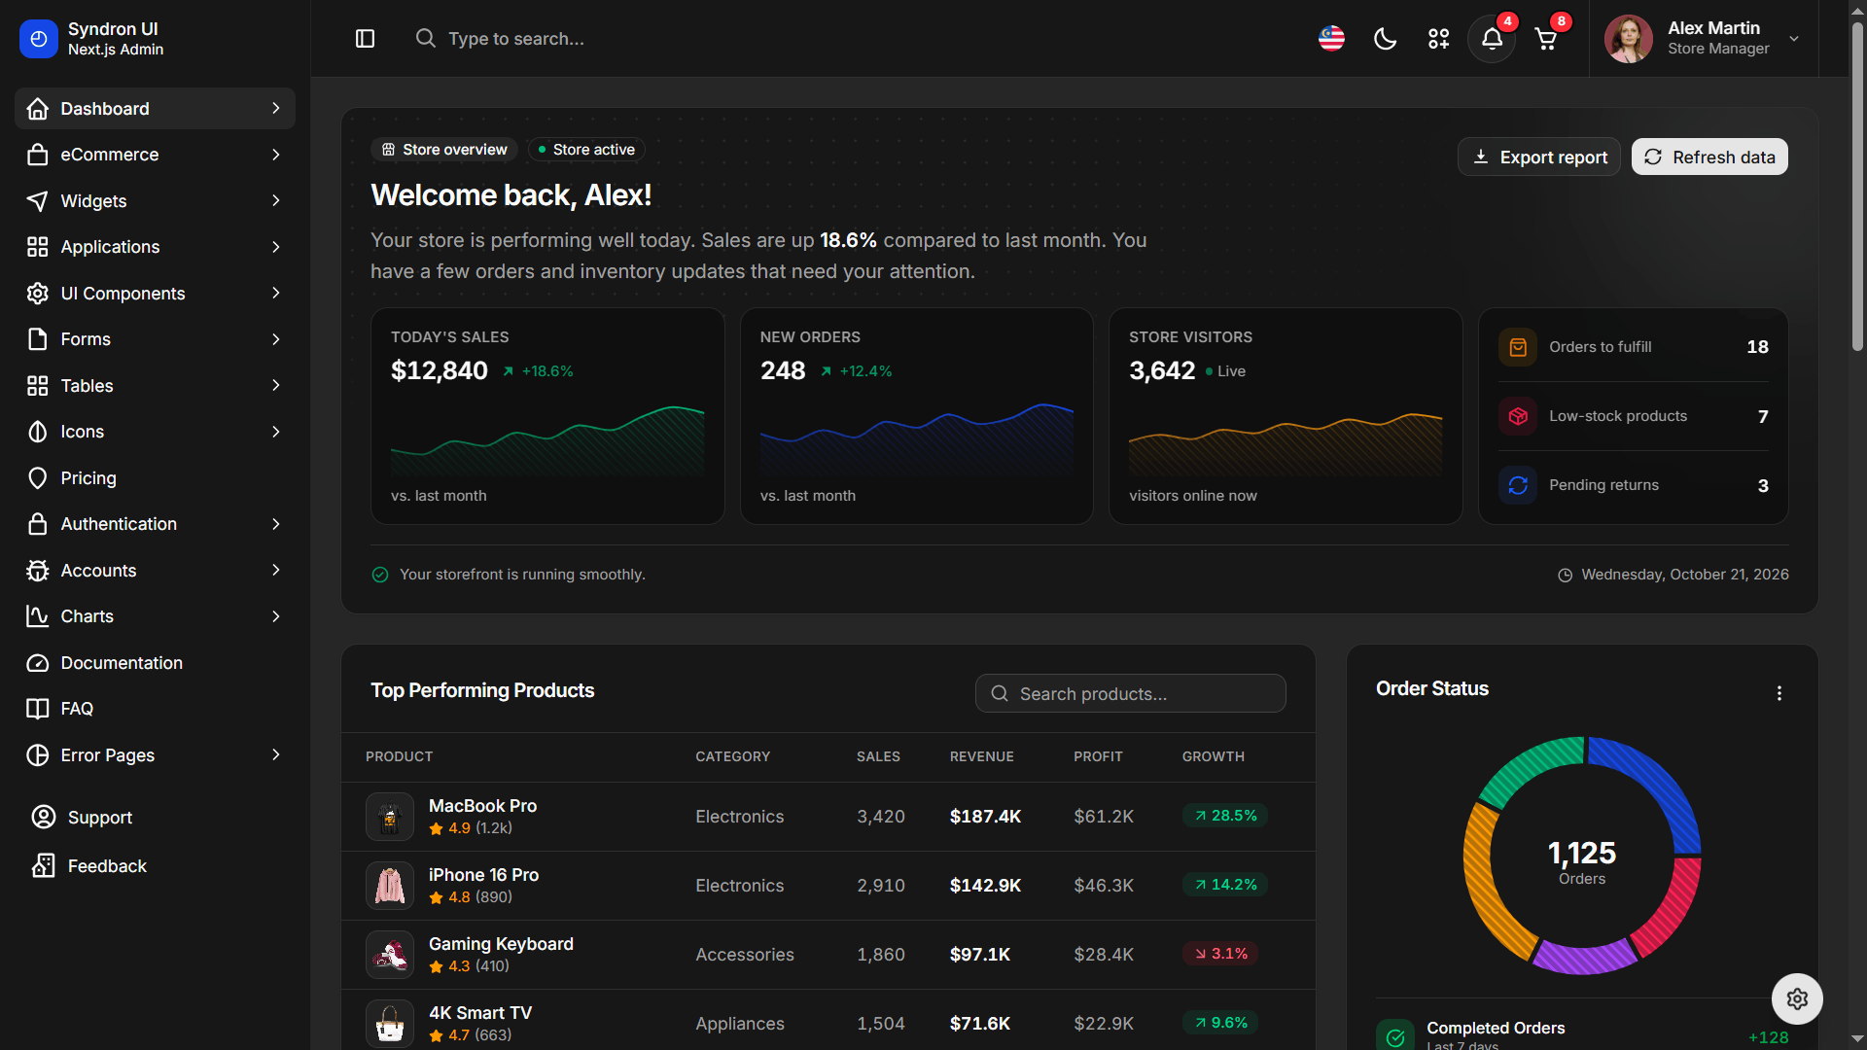
Task: Click the Store overview badge
Action: click(x=444, y=150)
